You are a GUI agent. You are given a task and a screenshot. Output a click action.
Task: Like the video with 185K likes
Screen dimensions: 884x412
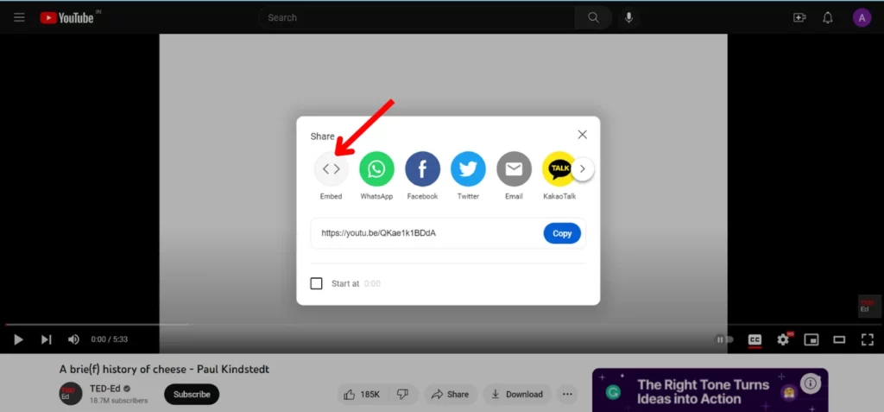pos(362,394)
